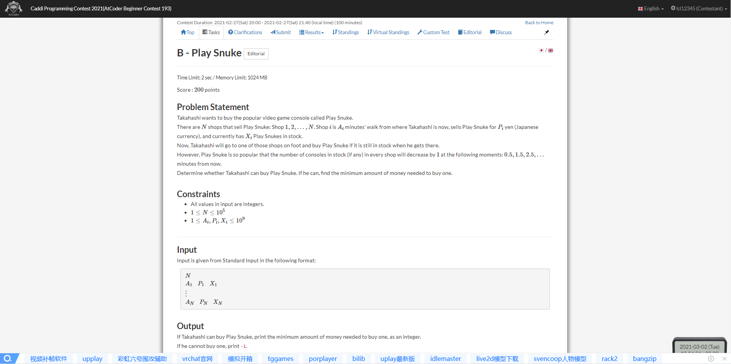Open the Discuss tab
This screenshot has width=731, height=364.
(501, 33)
